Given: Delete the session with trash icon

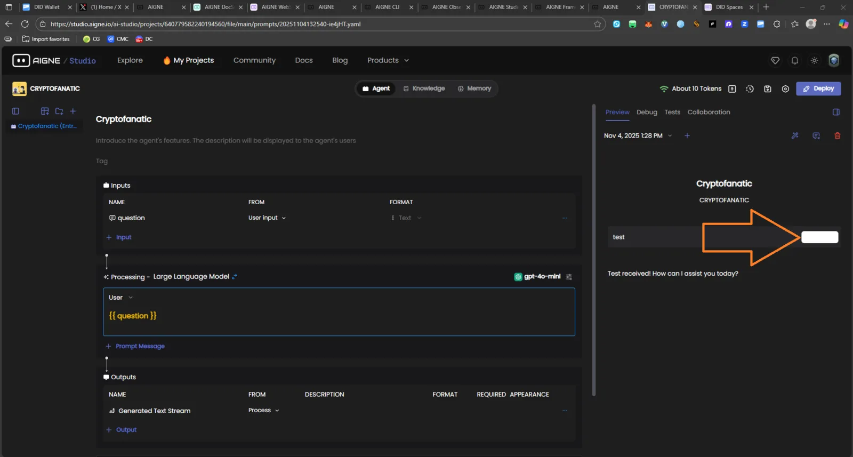Looking at the screenshot, I should click(x=838, y=136).
